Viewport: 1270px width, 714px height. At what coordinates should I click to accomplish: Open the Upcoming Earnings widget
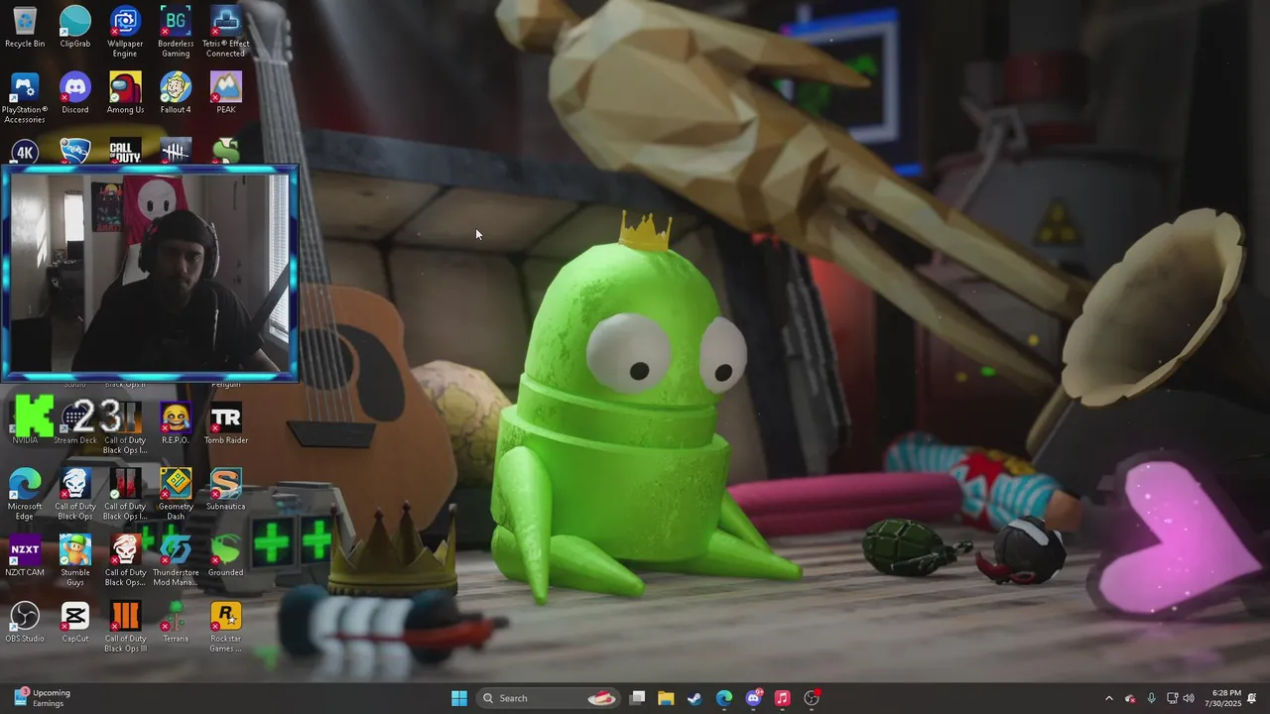point(43,698)
